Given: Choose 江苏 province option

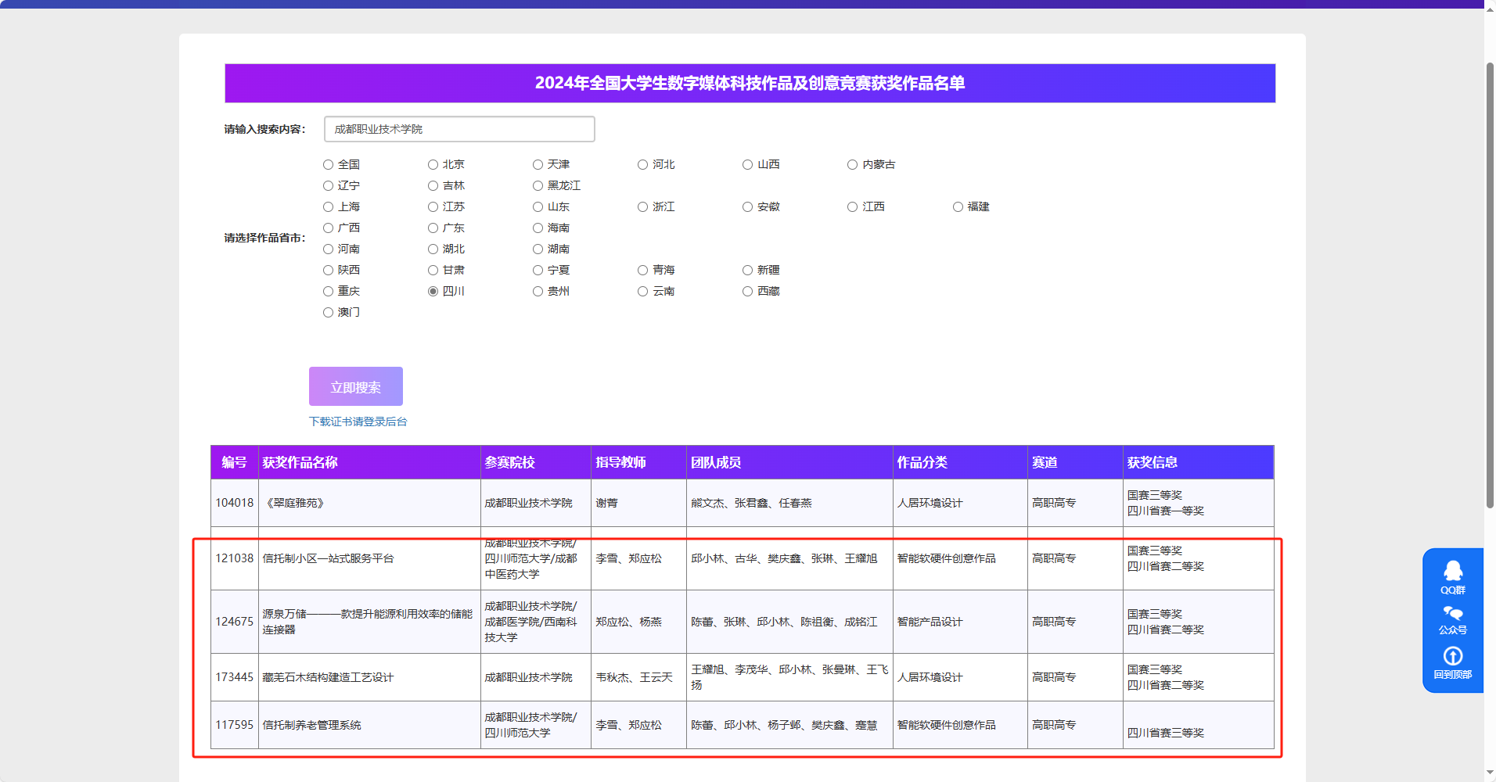Looking at the screenshot, I should pos(433,206).
